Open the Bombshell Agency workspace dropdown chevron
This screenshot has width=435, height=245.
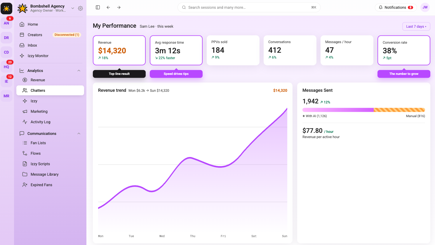[73, 8]
